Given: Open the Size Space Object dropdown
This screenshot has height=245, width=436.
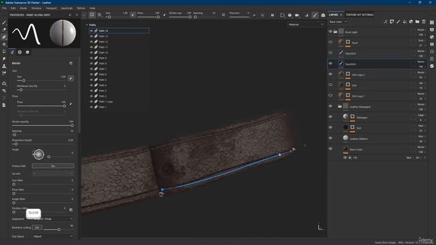Looking at the screenshot, I should pos(53,236).
